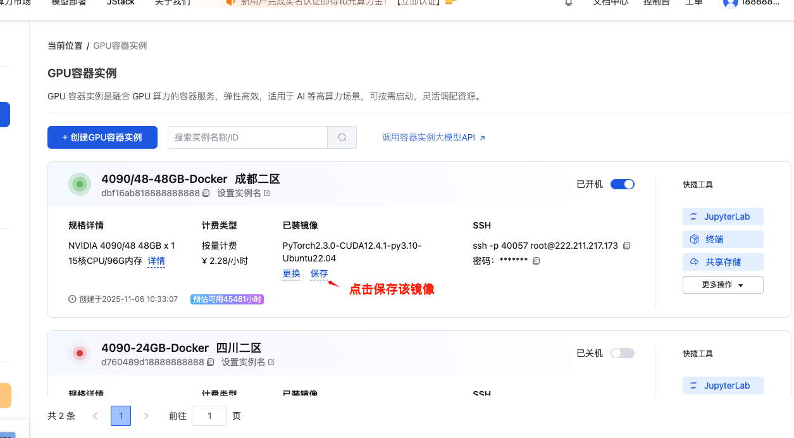The image size is (794, 438).
Task: Copy the SSH password of first instance
Action: pyautogui.click(x=536, y=260)
